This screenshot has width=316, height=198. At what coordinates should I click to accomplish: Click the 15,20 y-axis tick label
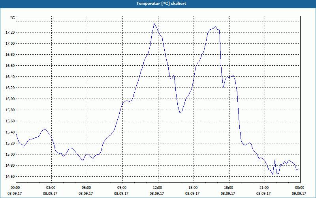click(11, 143)
